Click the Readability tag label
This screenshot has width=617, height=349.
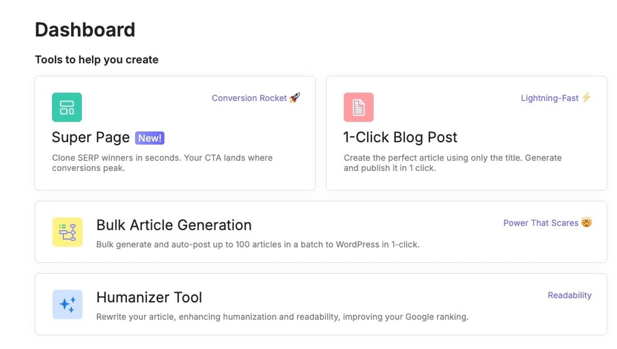569,295
